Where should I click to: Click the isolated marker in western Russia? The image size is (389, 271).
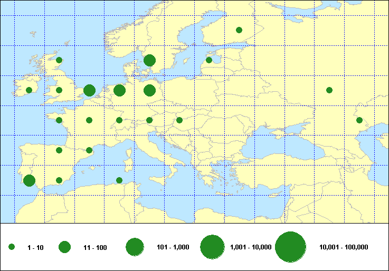tap(329, 90)
